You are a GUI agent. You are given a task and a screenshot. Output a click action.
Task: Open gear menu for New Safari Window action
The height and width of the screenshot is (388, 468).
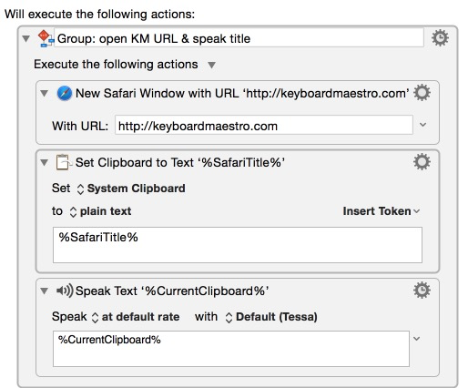pyautogui.click(x=422, y=93)
